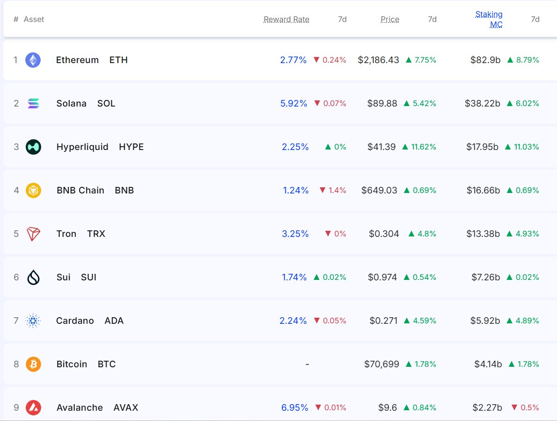The image size is (557, 421).
Task: Click the Sui droplet logo icon
Action: pos(33,277)
